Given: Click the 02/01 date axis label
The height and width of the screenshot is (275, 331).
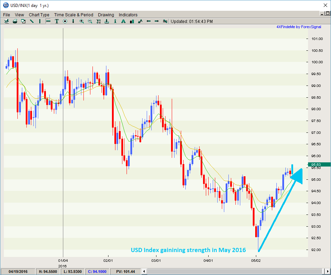Looking at the screenshot, I should click(x=108, y=261).
